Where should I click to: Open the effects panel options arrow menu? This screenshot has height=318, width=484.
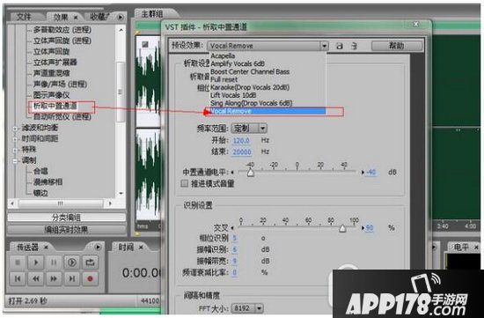tap(121, 18)
